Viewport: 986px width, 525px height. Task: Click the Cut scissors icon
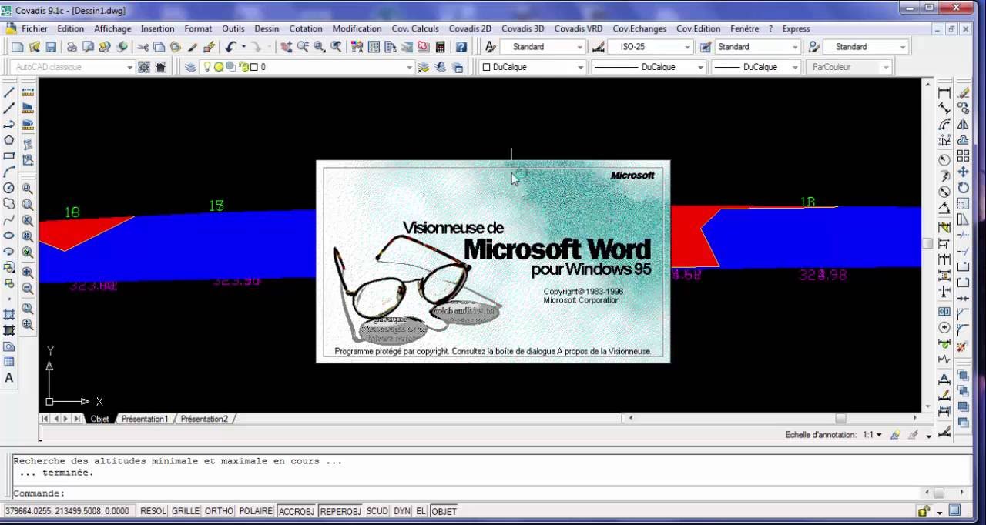coord(143,47)
